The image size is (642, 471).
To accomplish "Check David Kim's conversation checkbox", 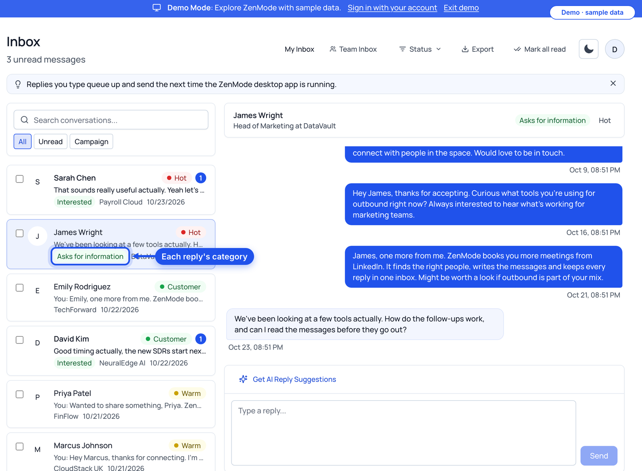I will [20, 340].
